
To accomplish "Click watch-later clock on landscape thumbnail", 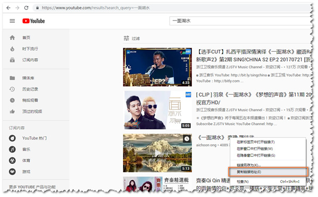I will click(187, 139).
